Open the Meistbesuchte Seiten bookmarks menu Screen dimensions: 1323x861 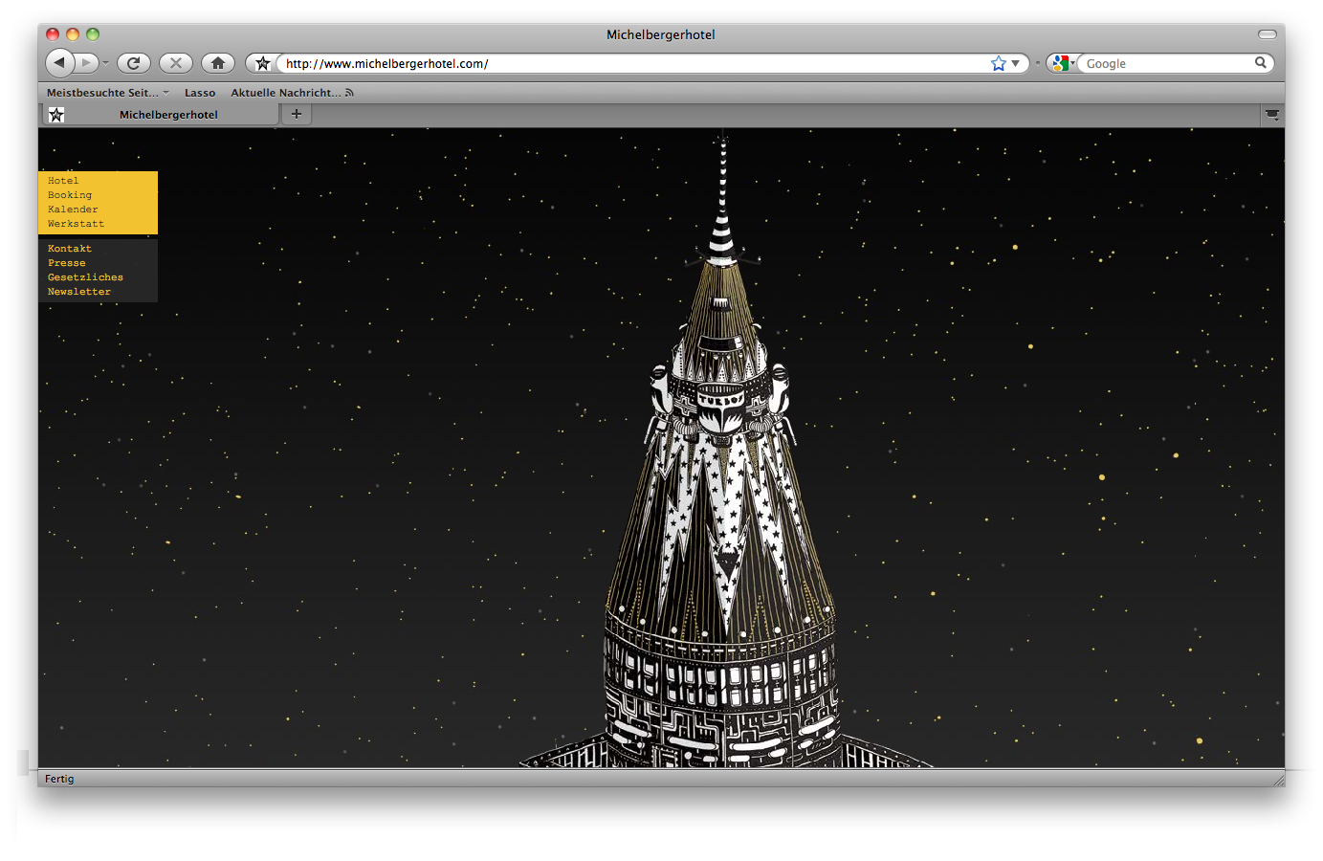(x=107, y=93)
